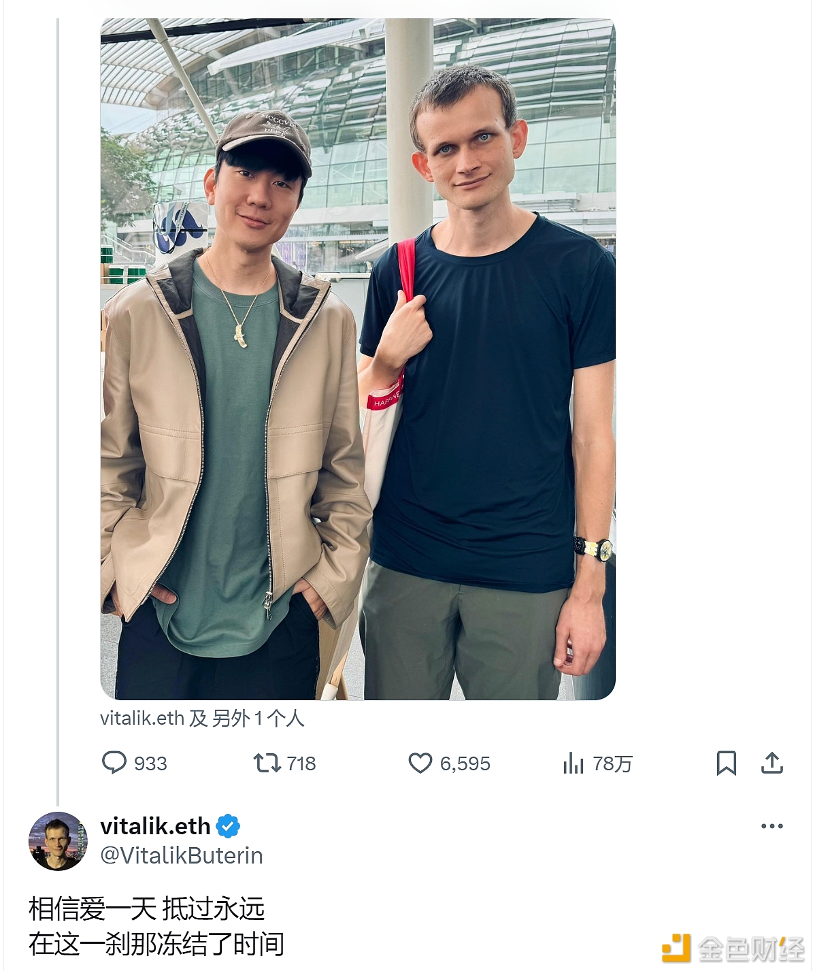Click the 78万 views count
Image resolution: width=813 pixels, height=971 pixels.
(612, 763)
